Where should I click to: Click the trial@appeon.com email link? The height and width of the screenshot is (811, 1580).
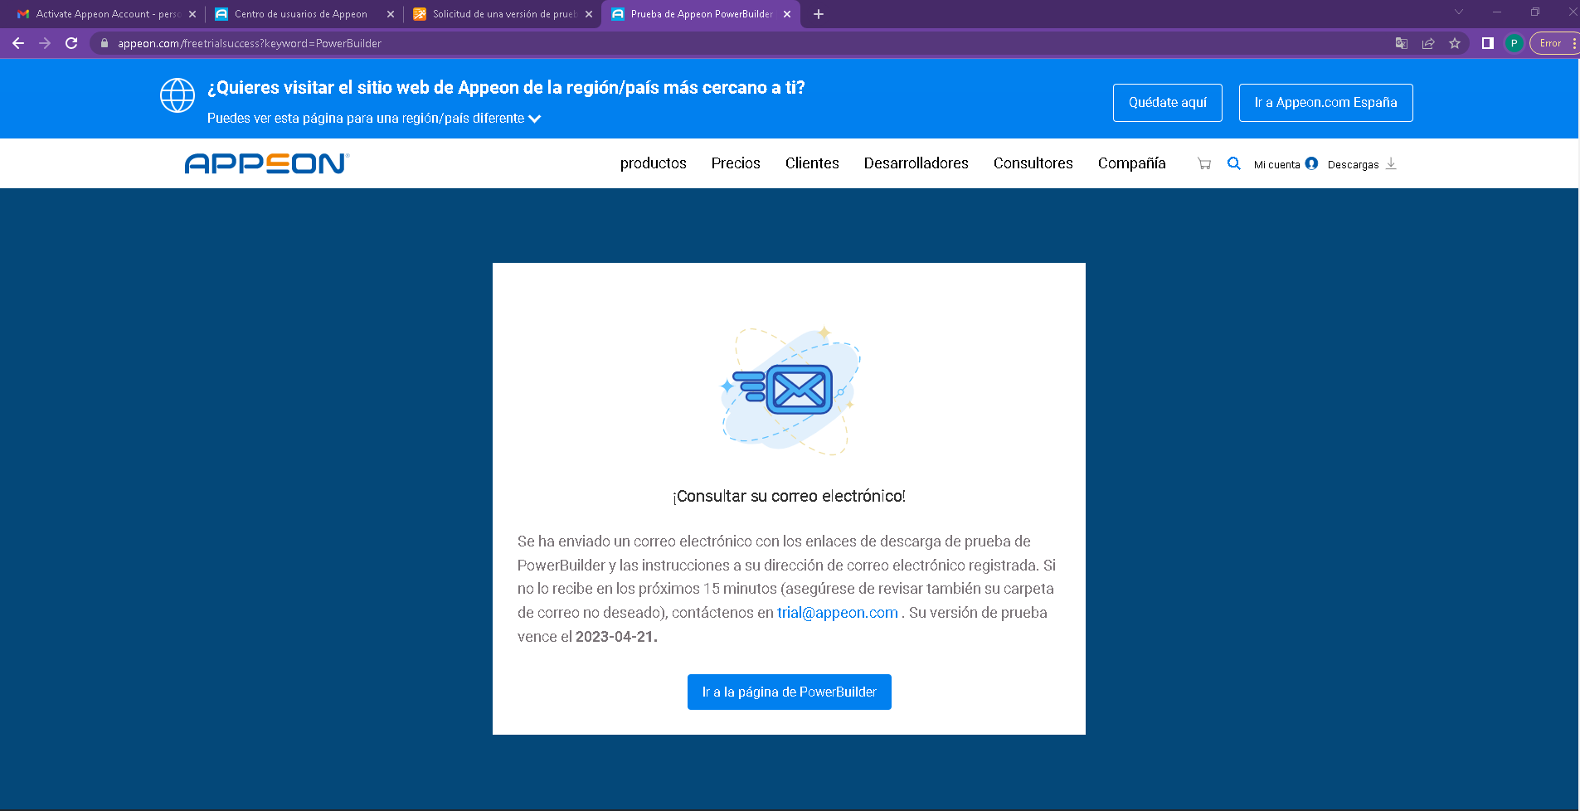click(837, 613)
